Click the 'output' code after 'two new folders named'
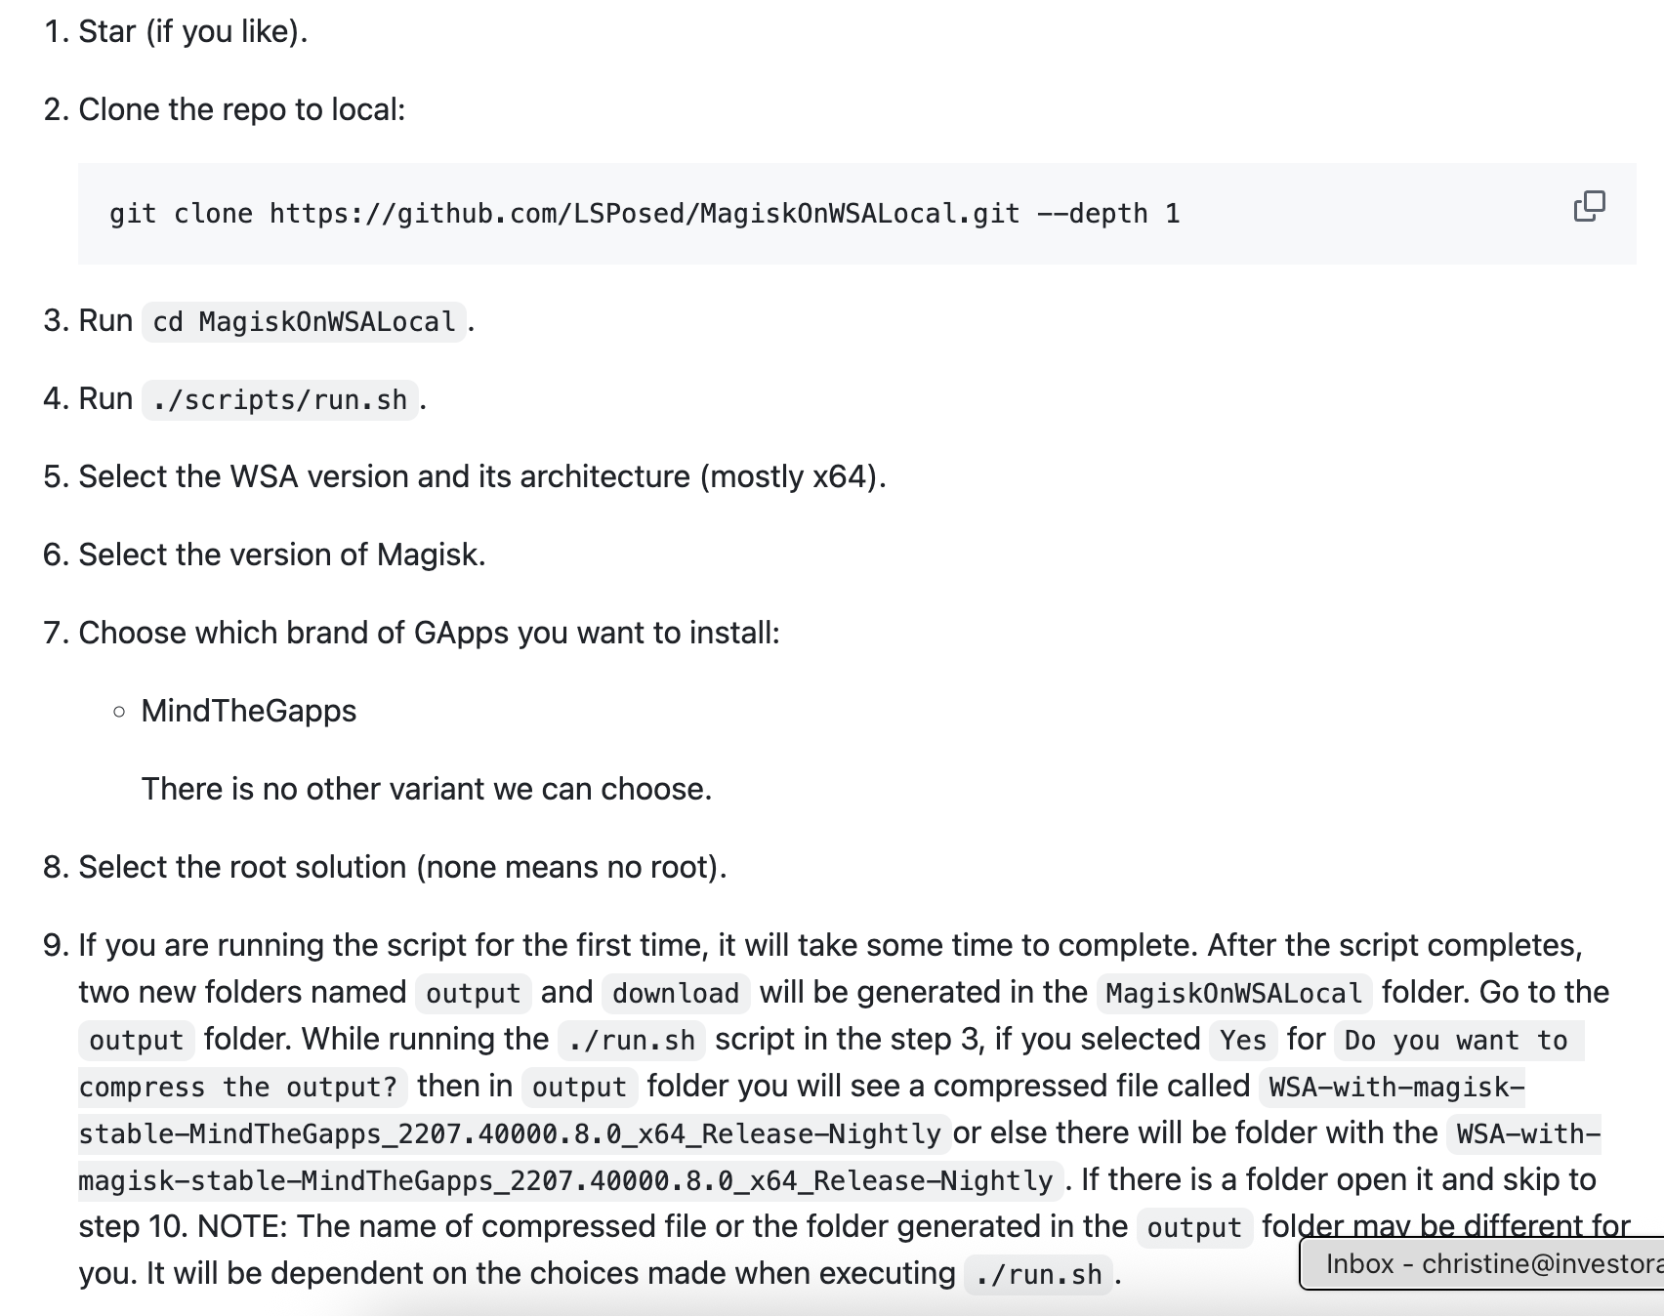 (473, 993)
